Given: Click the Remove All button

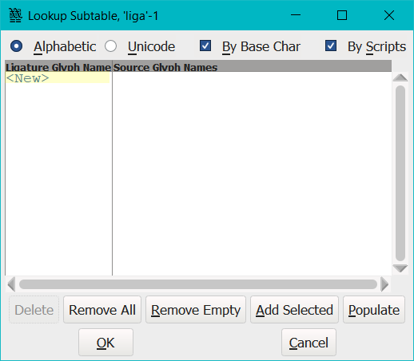Looking at the screenshot, I should point(102,310).
